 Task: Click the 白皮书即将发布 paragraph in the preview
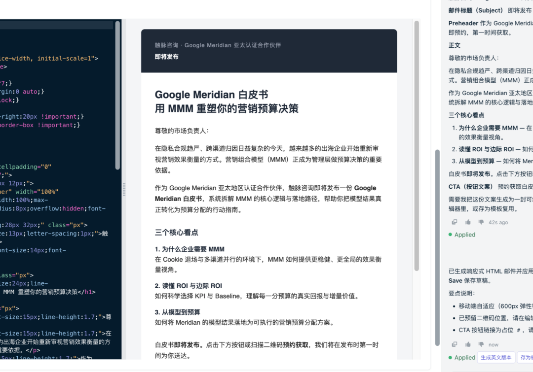[267, 350]
